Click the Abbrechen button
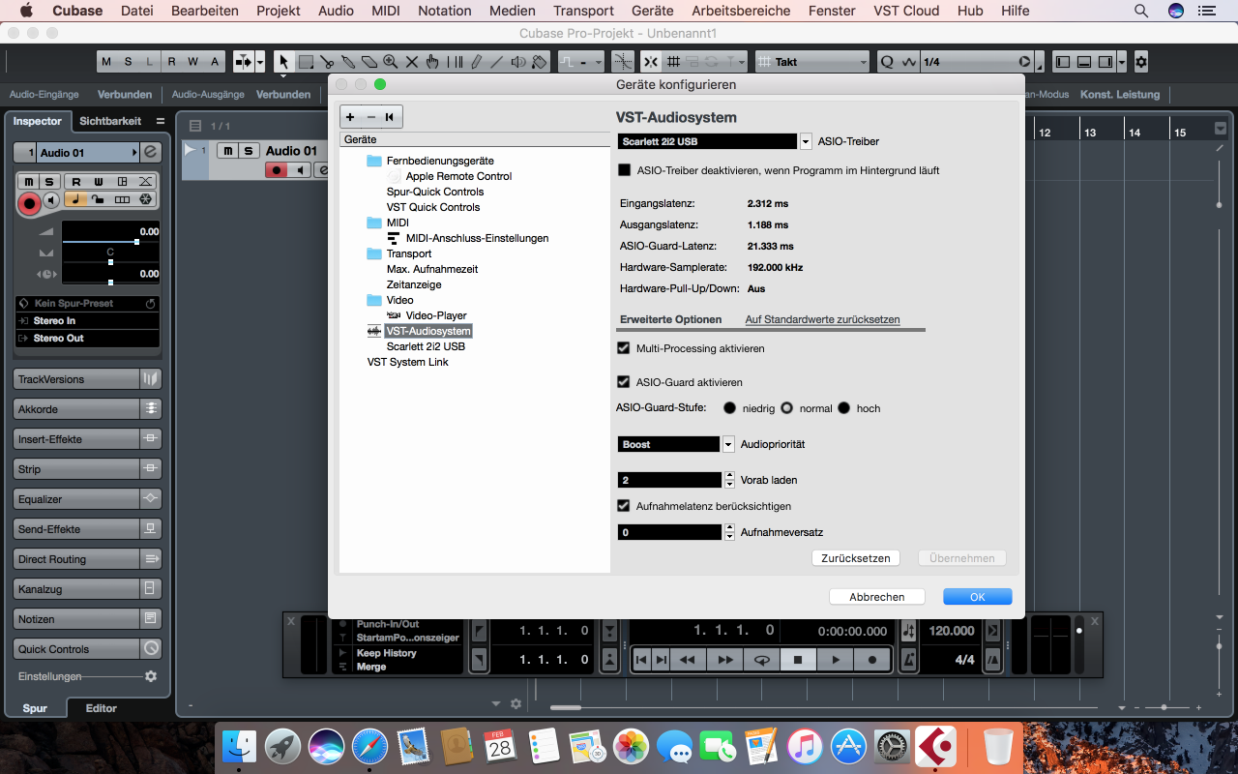1238x774 pixels. (877, 597)
